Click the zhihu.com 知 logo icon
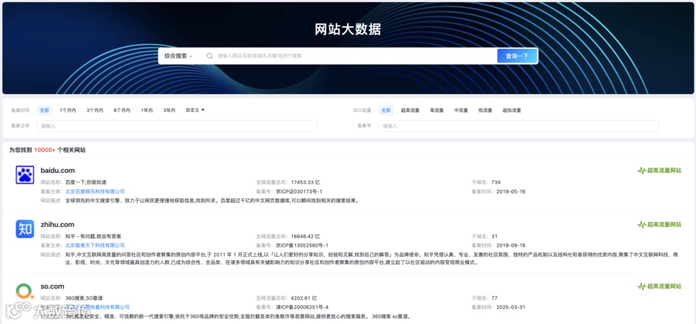 pos(25,229)
